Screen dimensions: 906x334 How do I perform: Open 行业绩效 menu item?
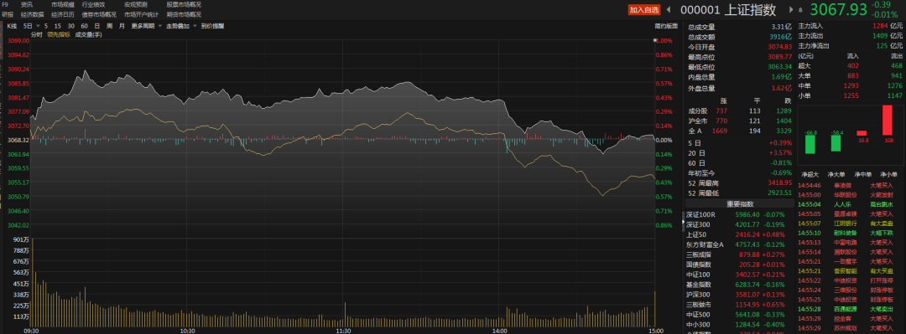pyautogui.click(x=94, y=5)
